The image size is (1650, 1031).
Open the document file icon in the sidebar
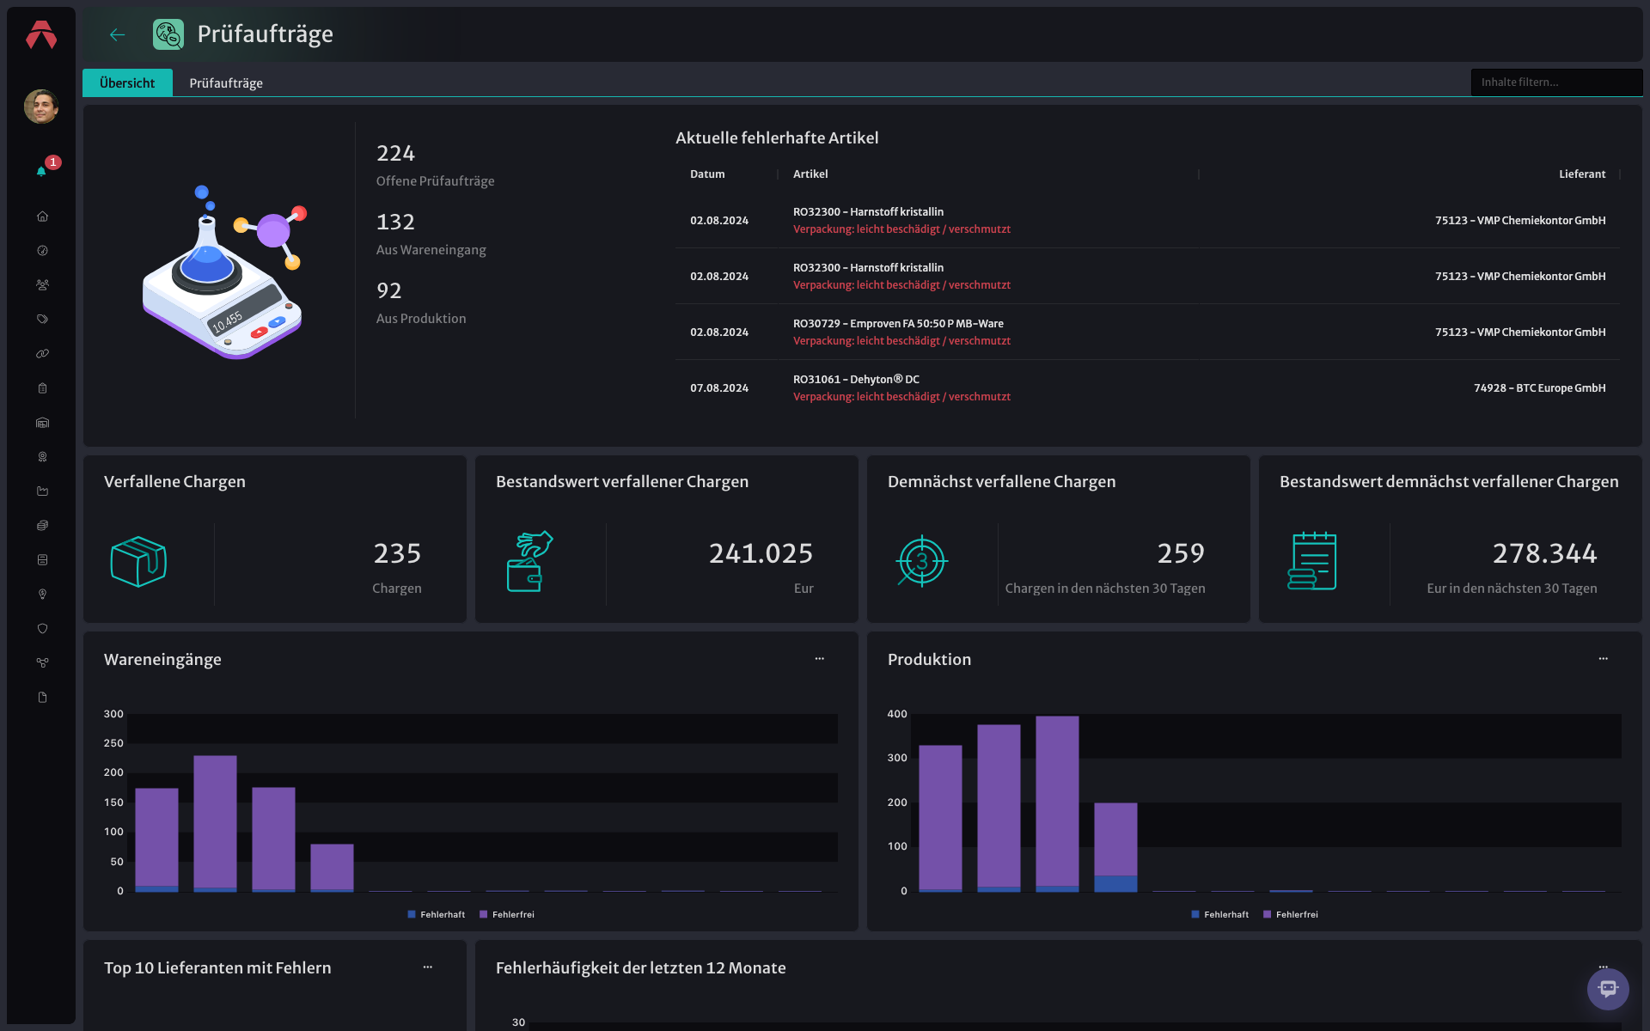[42, 698]
